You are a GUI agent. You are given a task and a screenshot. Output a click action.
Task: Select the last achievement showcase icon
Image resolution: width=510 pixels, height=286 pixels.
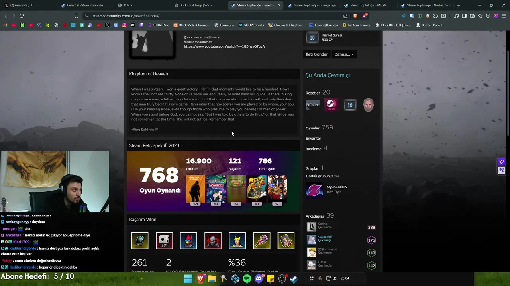pyautogui.click(x=286, y=241)
